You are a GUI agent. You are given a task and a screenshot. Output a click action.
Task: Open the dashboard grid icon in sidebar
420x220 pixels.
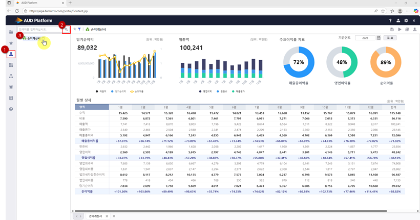[x=11, y=65]
